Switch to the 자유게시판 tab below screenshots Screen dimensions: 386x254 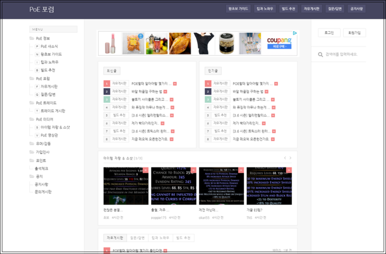[x=115, y=238]
